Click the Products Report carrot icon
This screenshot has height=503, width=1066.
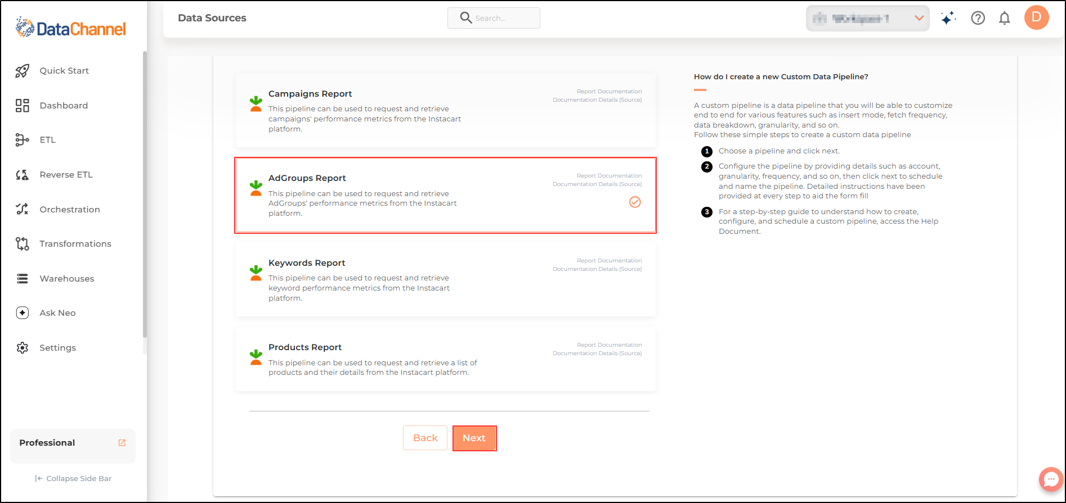256,357
